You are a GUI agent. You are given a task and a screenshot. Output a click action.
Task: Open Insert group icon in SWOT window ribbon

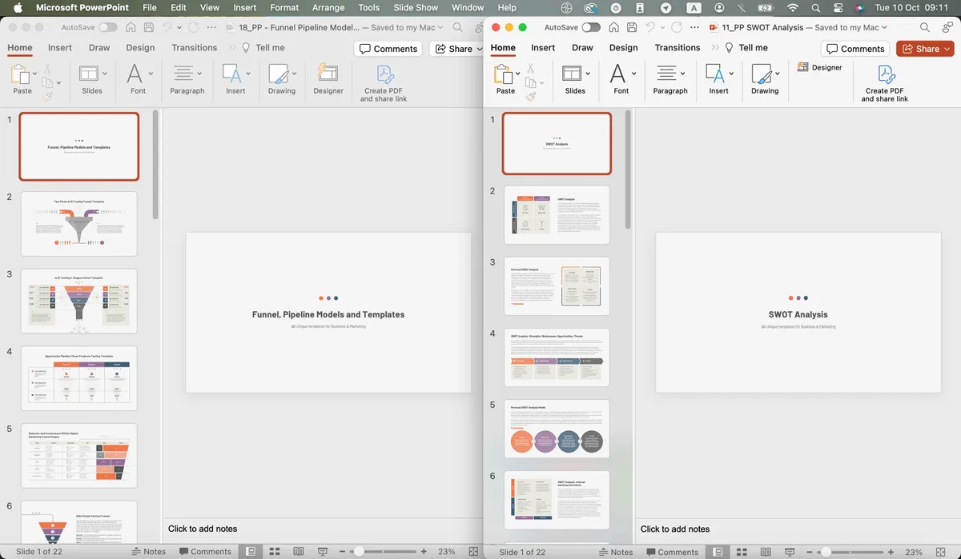(714, 74)
